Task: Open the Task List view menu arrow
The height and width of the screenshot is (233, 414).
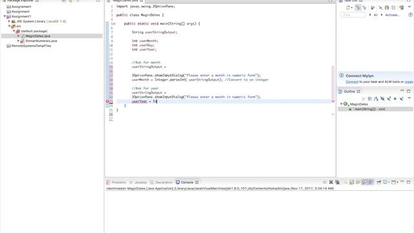Action: pos(409,7)
